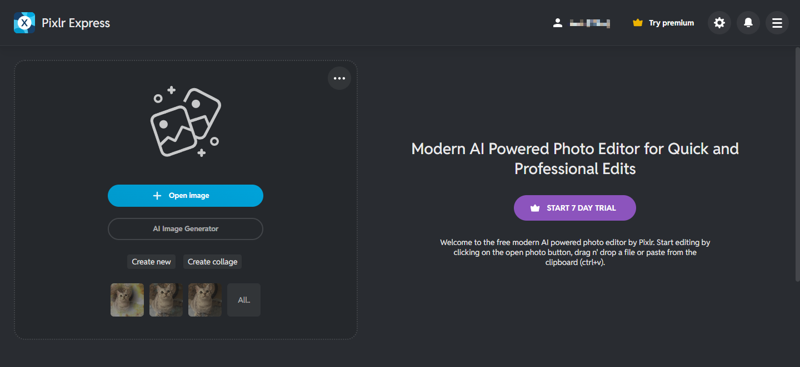Screen dimensions: 800x367
Task: Expand recent images with the All button
Action: coord(243,300)
